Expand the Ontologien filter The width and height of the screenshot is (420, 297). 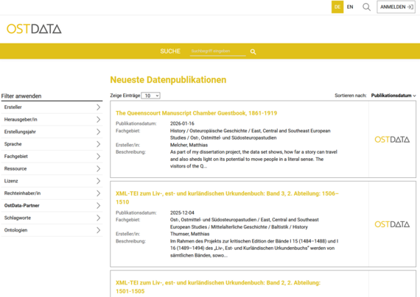click(x=52, y=230)
